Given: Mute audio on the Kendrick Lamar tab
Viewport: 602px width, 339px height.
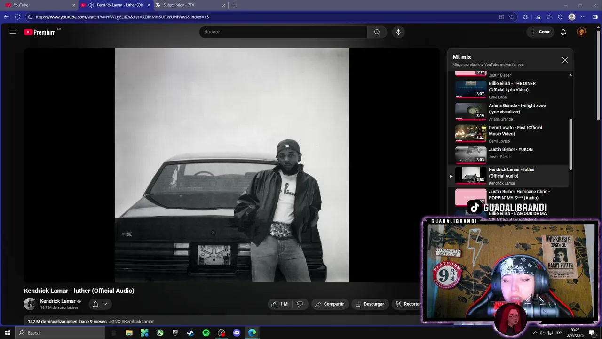Looking at the screenshot, I should coord(91,5).
